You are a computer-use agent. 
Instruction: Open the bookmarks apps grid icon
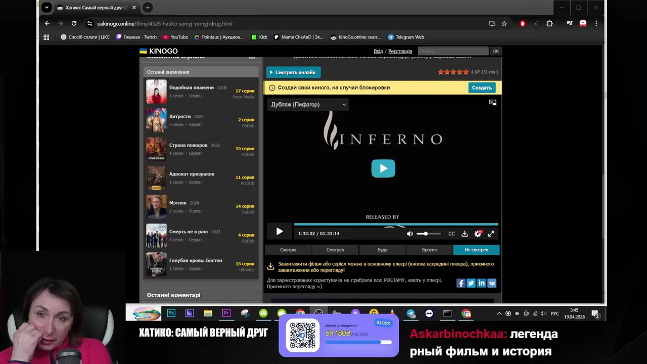pyautogui.click(x=47, y=37)
